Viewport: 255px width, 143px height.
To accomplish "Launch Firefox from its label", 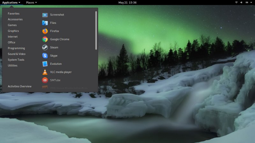I will pos(55,31).
